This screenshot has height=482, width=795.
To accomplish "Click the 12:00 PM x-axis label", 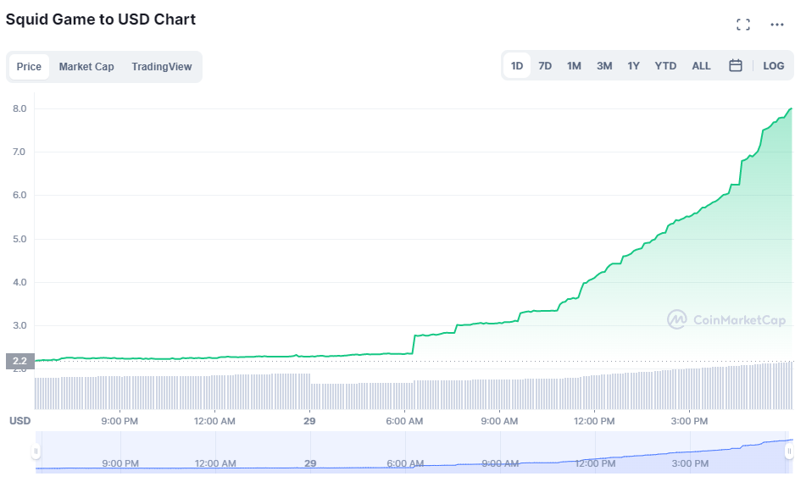I will [x=594, y=421].
